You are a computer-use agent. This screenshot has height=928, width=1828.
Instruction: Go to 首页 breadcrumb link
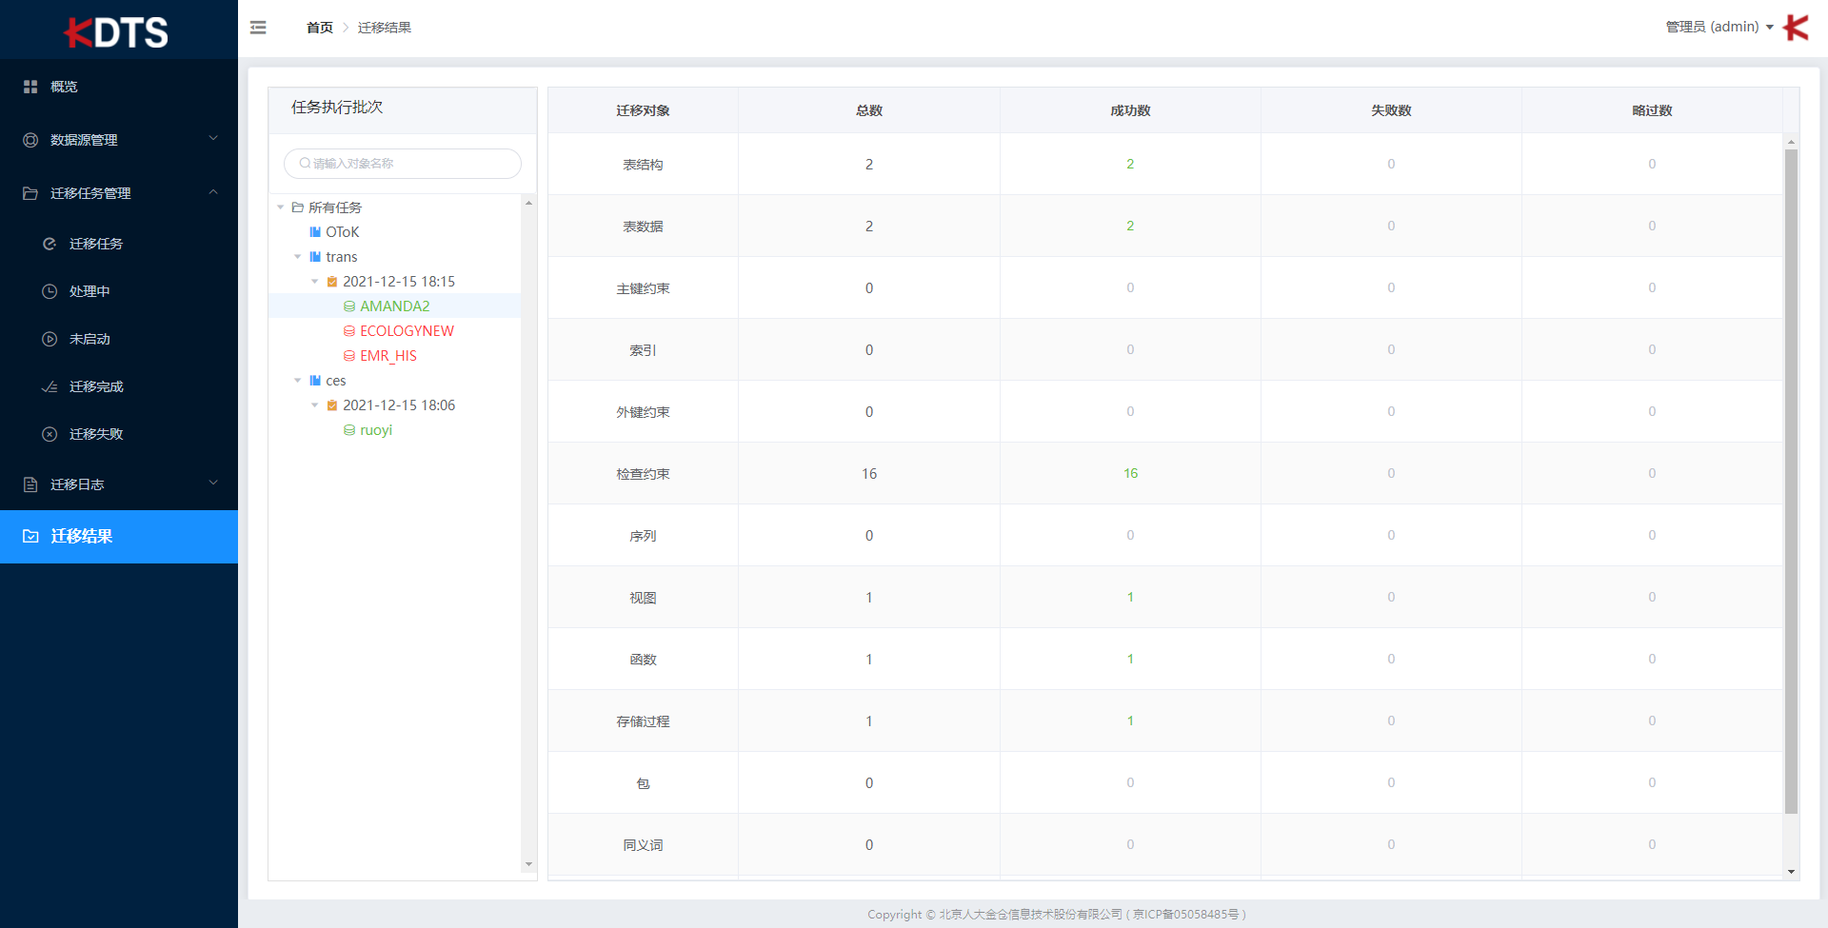[x=320, y=28]
